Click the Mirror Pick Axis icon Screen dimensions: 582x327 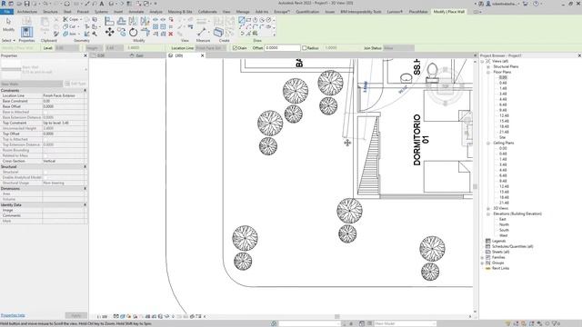click(133, 21)
